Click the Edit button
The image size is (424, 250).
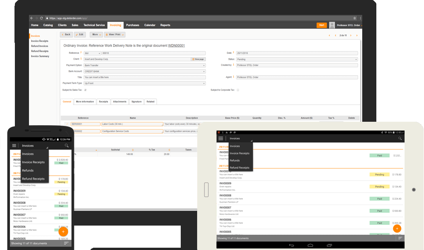click(x=80, y=35)
